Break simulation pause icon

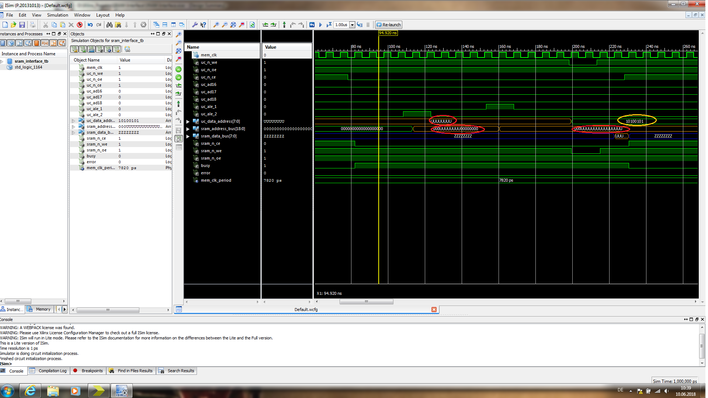(x=368, y=25)
